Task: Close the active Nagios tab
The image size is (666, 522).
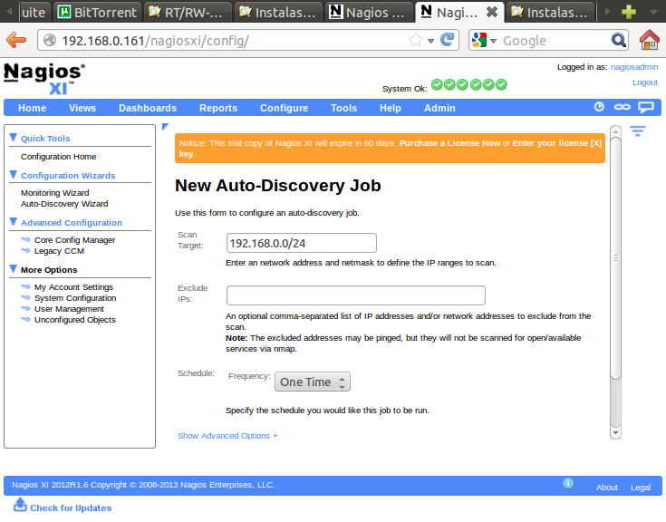Action: click(x=492, y=12)
